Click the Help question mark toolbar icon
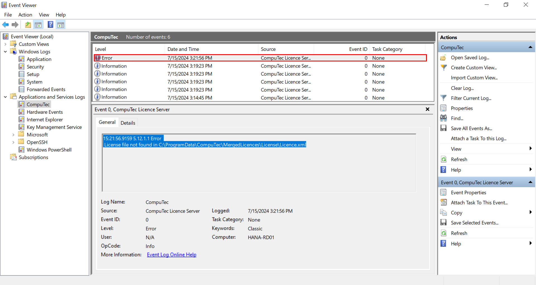 pos(50,25)
